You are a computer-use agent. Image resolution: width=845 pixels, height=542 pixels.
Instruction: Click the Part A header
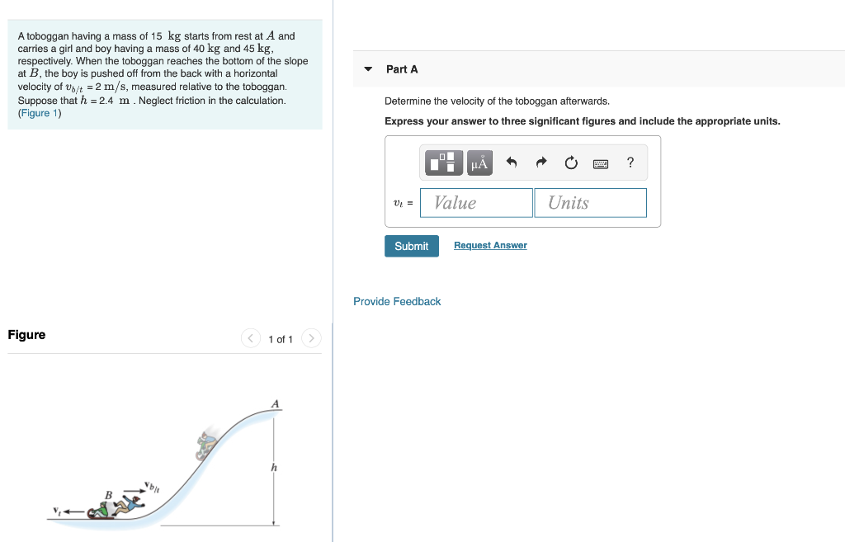[x=402, y=69]
